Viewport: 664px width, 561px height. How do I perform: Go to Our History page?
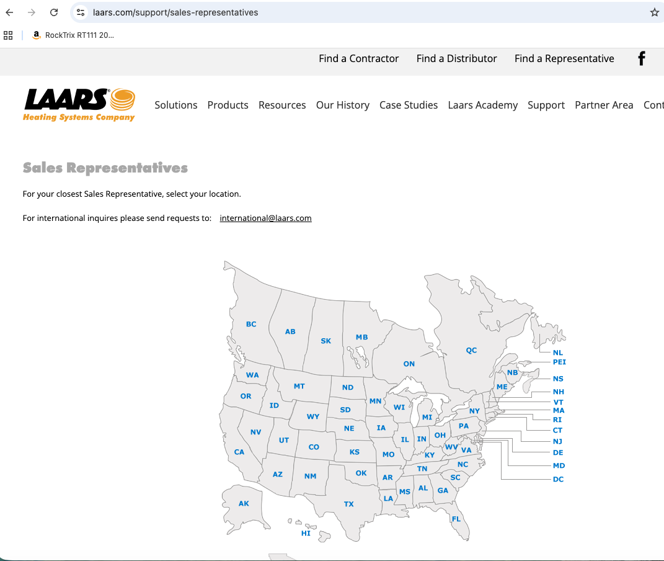343,105
